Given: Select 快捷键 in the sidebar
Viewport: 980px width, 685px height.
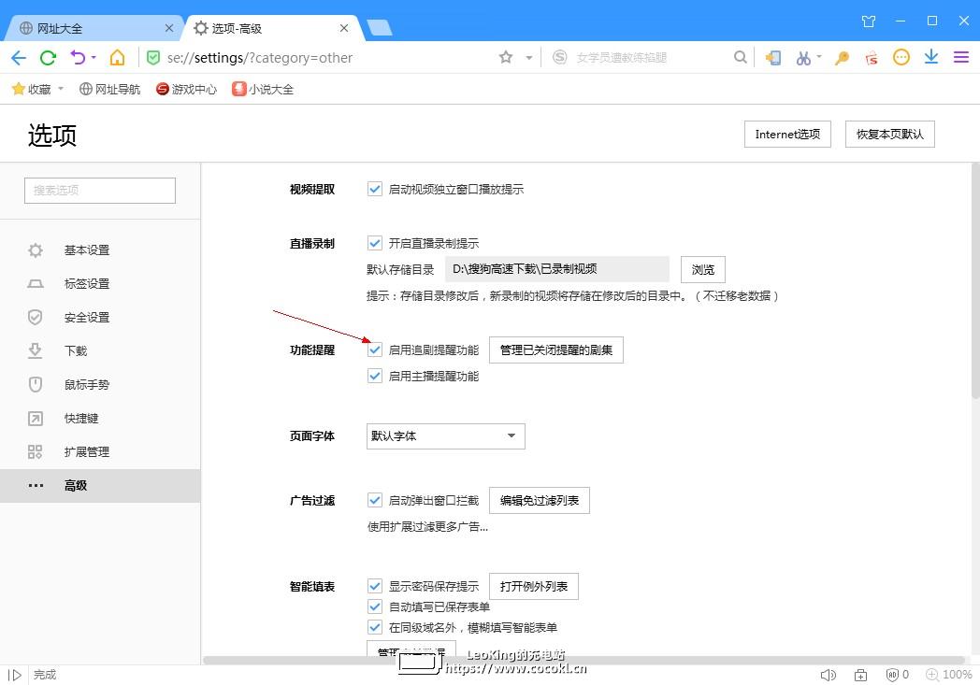Looking at the screenshot, I should (x=100, y=419).
